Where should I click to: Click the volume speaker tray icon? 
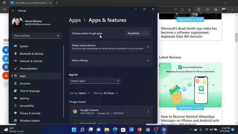(x=211, y=130)
